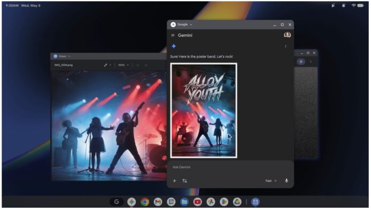Open Google Photos from the shelf

pyautogui.click(x=211, y=202)
